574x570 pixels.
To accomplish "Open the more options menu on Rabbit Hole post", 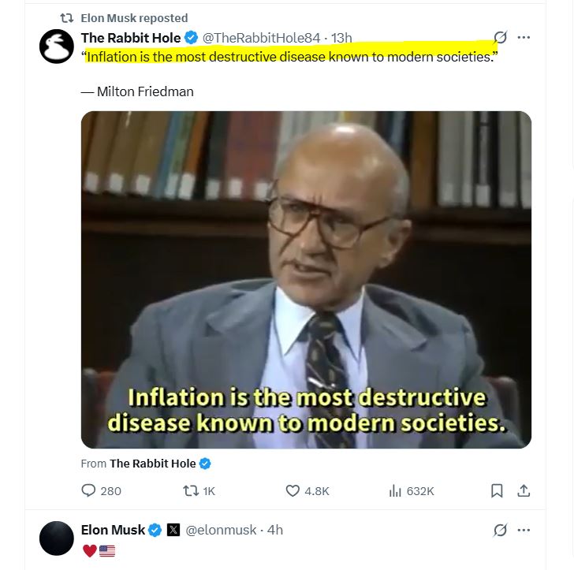I will [x=524, y=38].
